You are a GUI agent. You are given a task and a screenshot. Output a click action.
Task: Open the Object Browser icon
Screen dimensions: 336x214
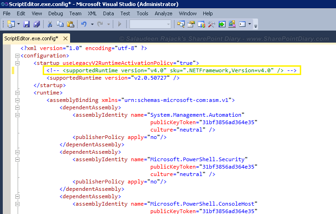pos(201,24)
